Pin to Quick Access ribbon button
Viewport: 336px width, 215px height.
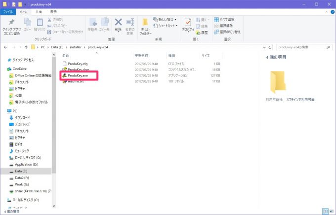point(11,27)
